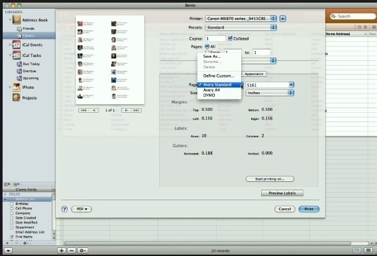Check the Date Modified field checkbox
The image size is (377, 256).
coord(11,223)
